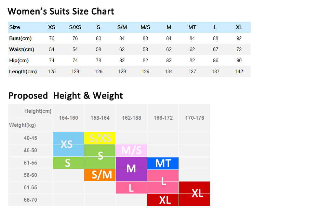Click the "Women's Suits Size Chart" title

point(61,12)
